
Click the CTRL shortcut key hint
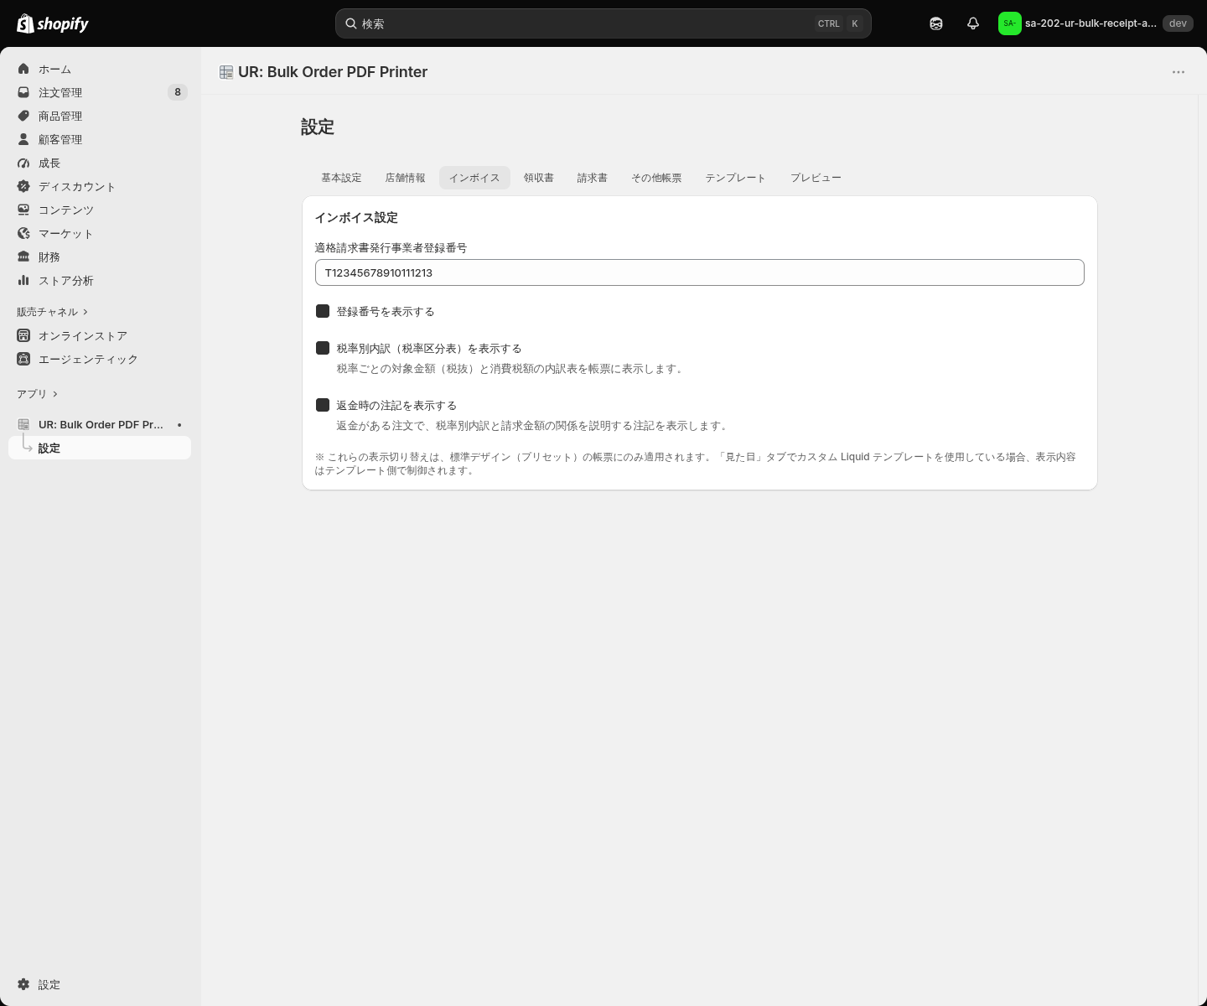point(829,23)
